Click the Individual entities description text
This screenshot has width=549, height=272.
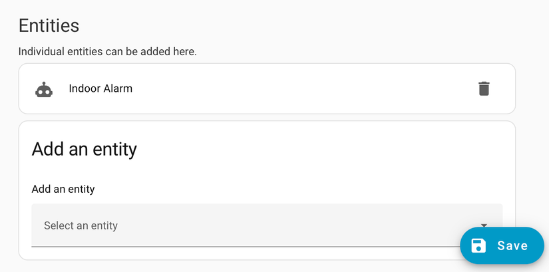coord(107,51)
